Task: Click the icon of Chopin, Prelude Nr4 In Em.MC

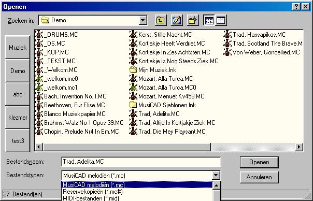Action: [x=39, y=132]
